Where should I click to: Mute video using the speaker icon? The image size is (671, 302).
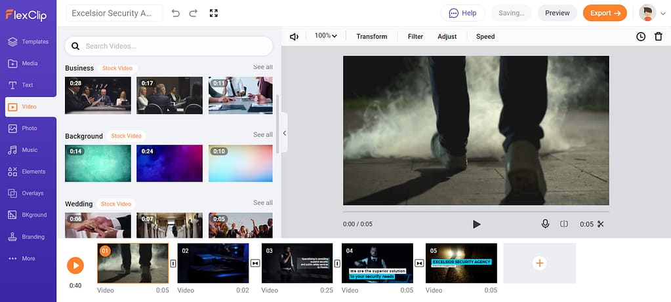pos(294,37)
